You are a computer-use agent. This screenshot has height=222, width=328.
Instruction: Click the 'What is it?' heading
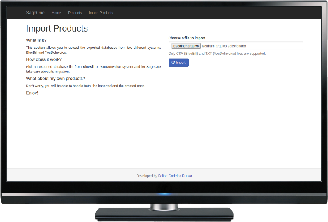(x=36, y=40)
